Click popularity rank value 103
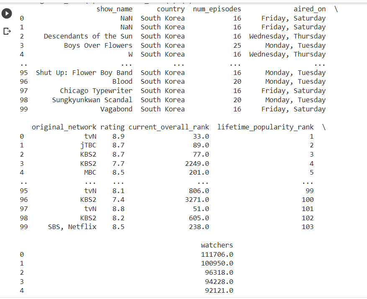 tap(308, 227)
